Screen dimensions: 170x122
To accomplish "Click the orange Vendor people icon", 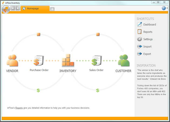I will pyautogui.click(x=12, y=60).
